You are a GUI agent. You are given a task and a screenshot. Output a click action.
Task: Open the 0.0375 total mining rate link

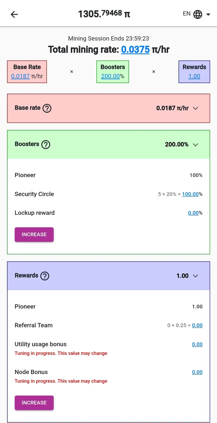click(135, 50)
